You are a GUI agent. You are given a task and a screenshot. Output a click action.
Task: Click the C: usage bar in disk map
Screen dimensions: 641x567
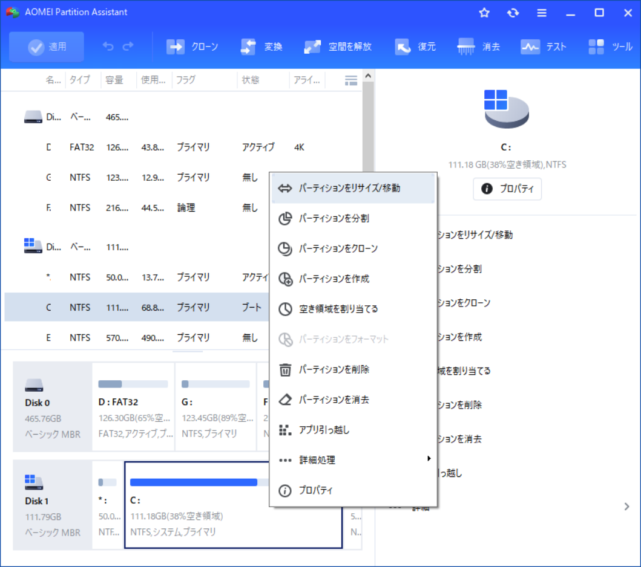[x=199, y=482]
